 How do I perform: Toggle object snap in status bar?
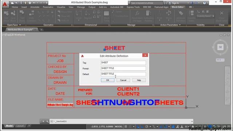(165, 127)
